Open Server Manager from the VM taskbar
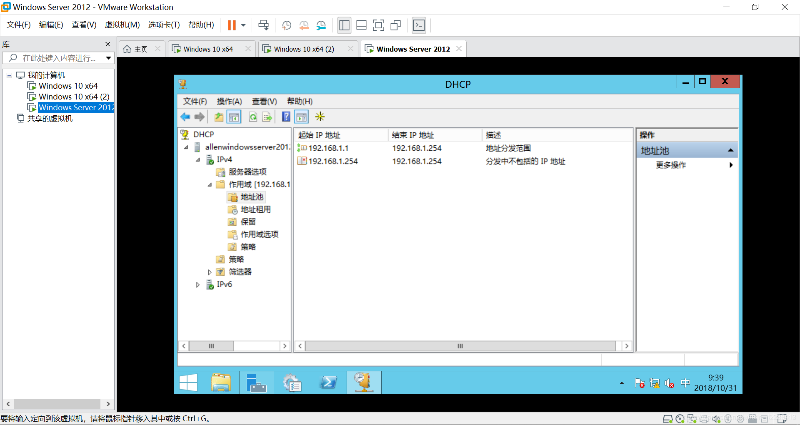 click(256, 383)
